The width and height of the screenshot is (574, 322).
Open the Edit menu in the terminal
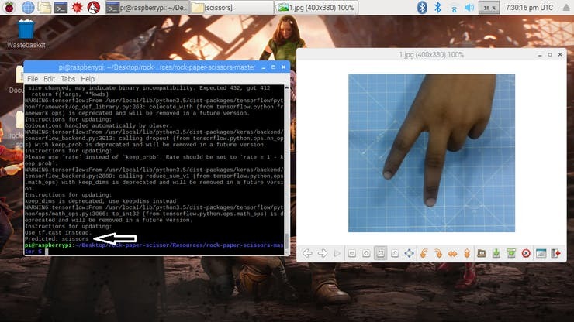pos(49,79)
